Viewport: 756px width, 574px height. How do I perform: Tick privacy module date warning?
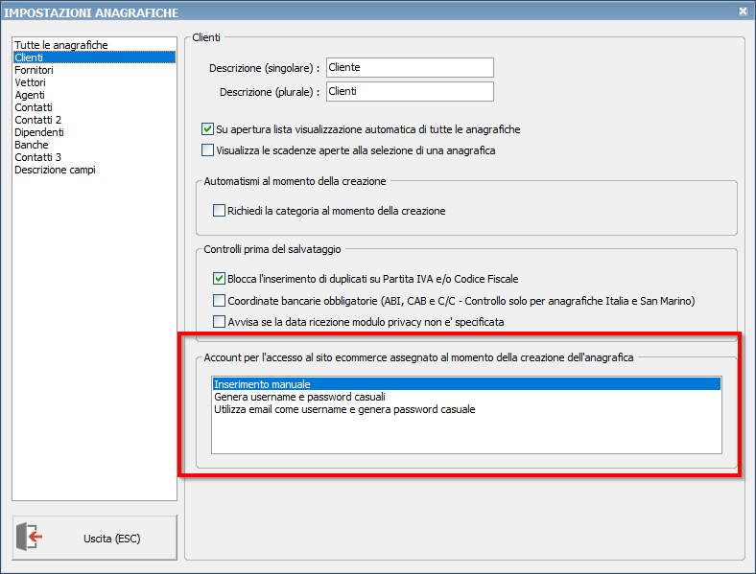tap(219, 322)
